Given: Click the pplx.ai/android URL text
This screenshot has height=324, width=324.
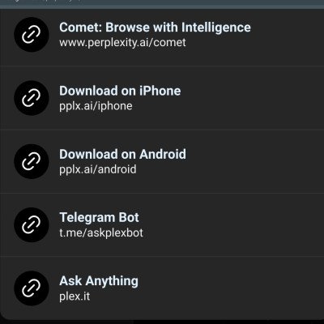Looking at the screenshot, I should (x=98, y=169).
